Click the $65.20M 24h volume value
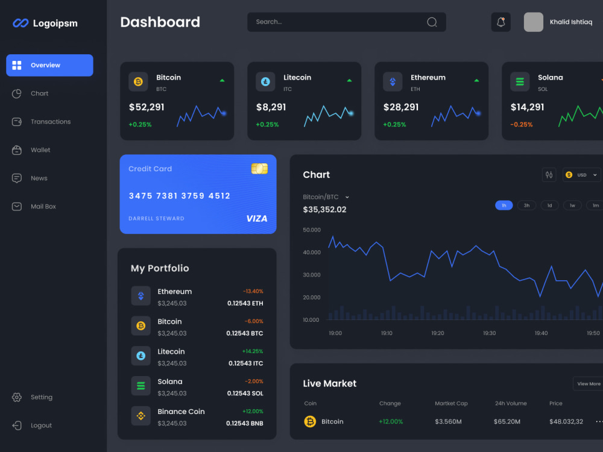Screen dimensions: 603x452 tap(507, 422)
